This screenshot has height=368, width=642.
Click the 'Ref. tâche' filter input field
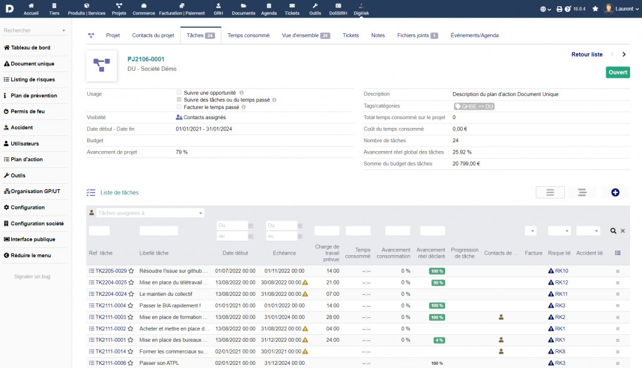coord(99,231)
